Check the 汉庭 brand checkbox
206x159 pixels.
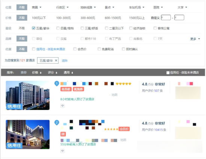point(58,39)
